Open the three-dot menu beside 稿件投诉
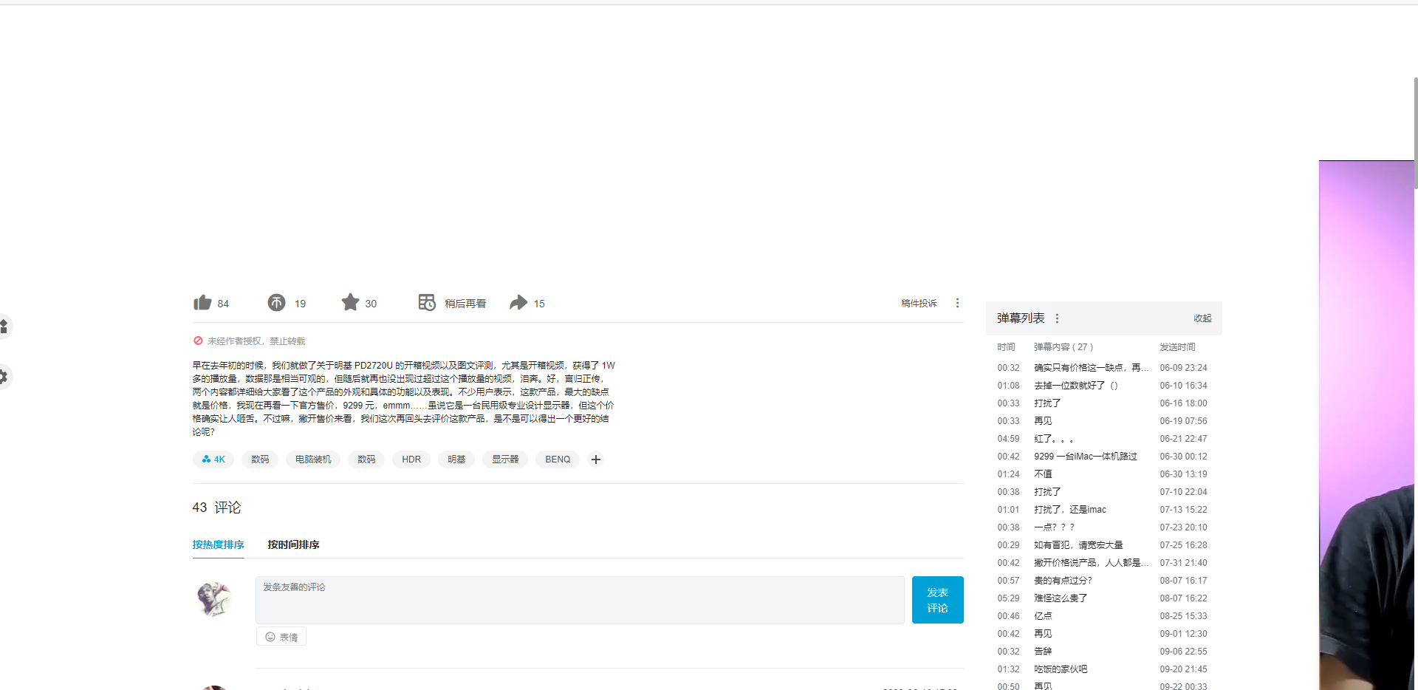Image resolution: width=1418 pixels, height=690 pixels. (x=957, y=303)
